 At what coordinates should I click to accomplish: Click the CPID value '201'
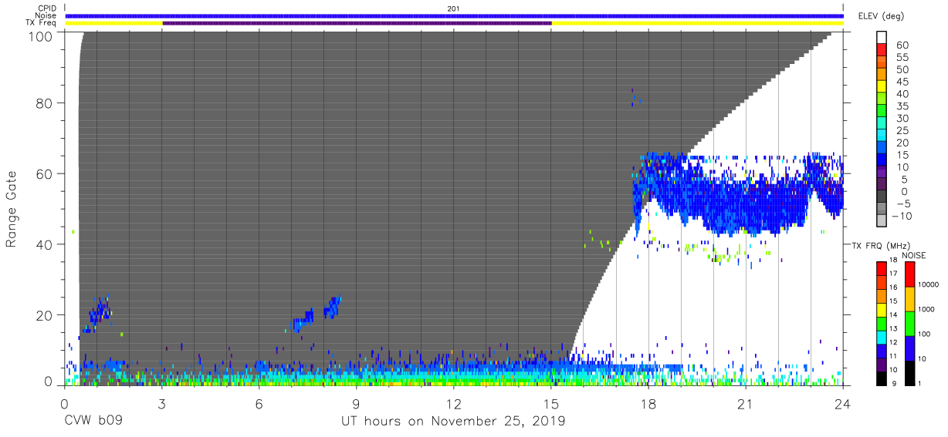[x=453, y=8]
